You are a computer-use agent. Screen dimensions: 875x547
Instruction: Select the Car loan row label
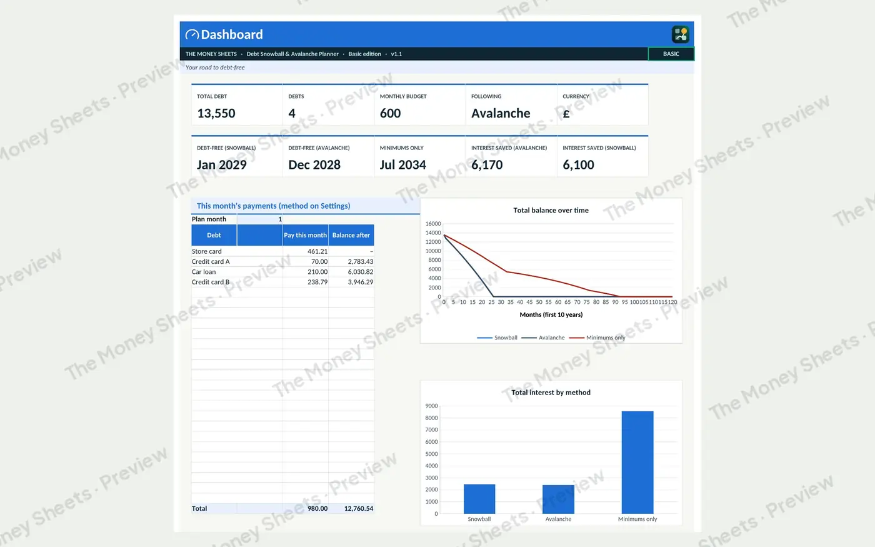pos(204,272)
